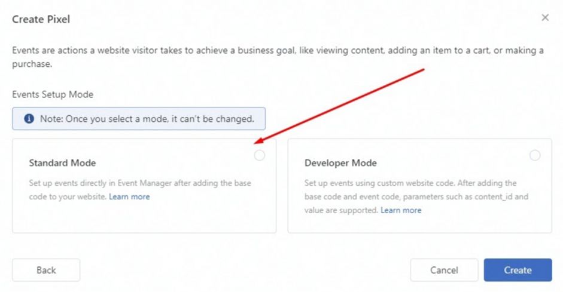The image size is (563, 292).
Task: Click the red arrow annotation head
Action: [257, 142]
